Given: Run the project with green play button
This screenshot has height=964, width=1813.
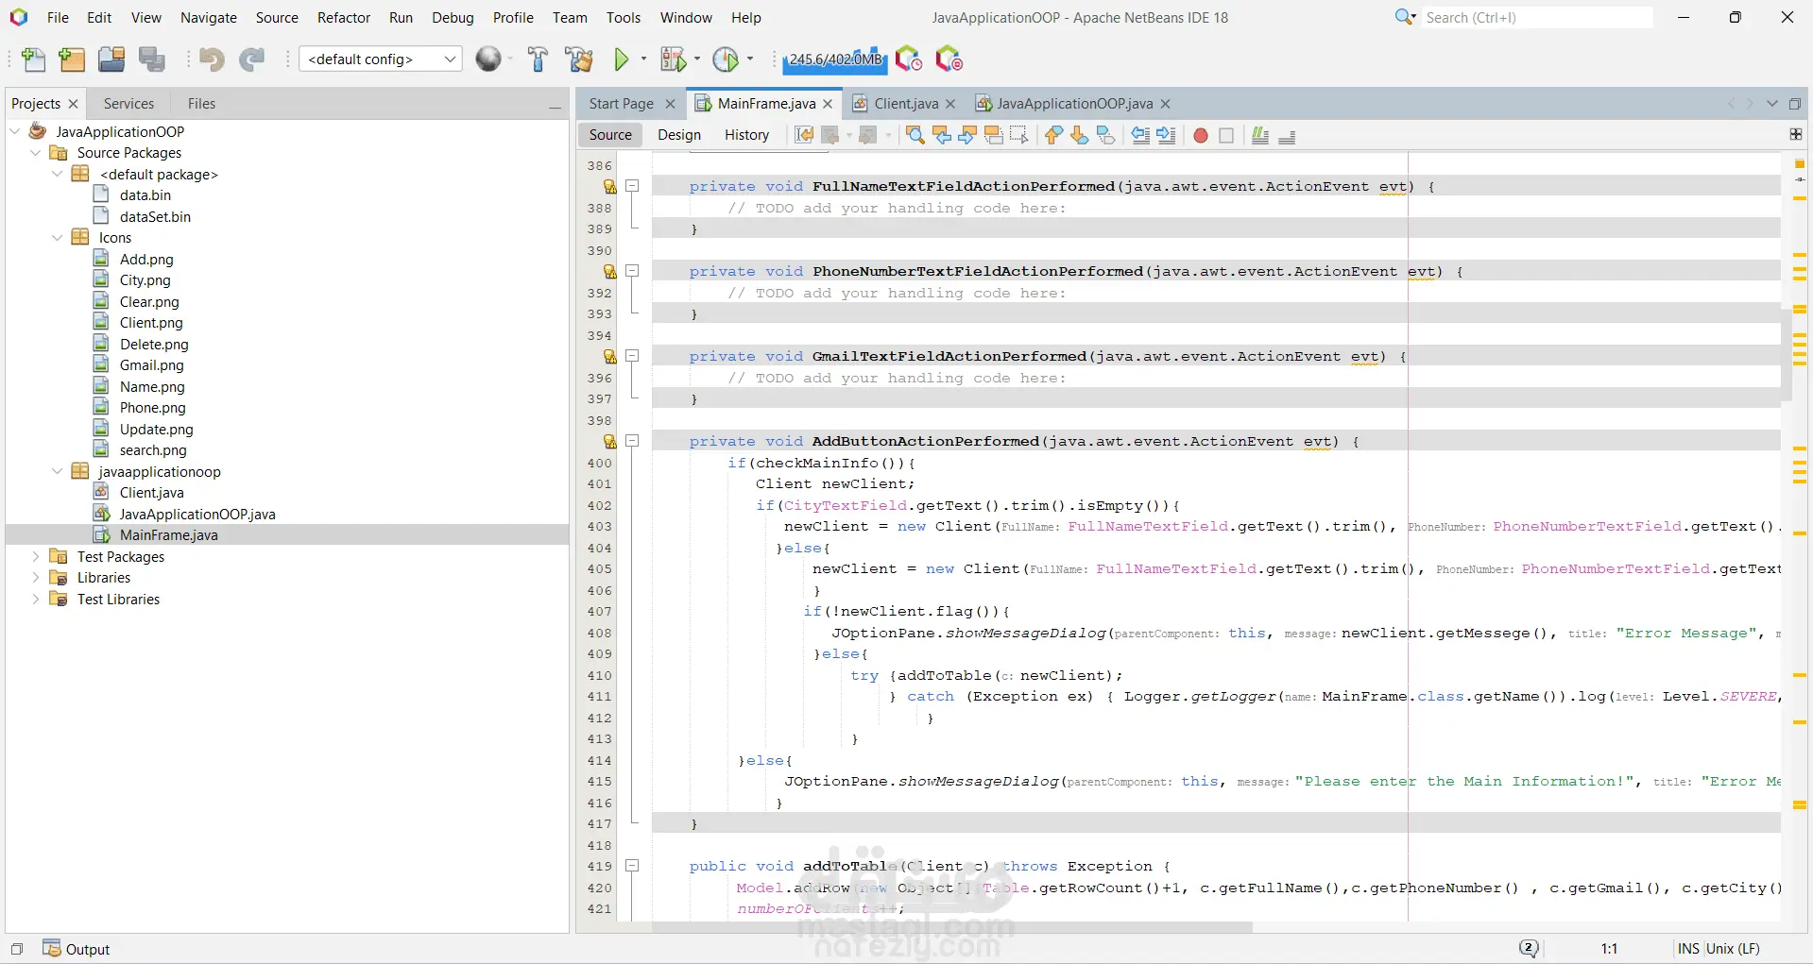Looking at the screenshot, I should pos(621,59).
